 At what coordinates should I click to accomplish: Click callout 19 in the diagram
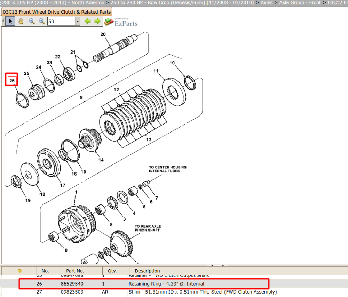click(x=28, y=201)
